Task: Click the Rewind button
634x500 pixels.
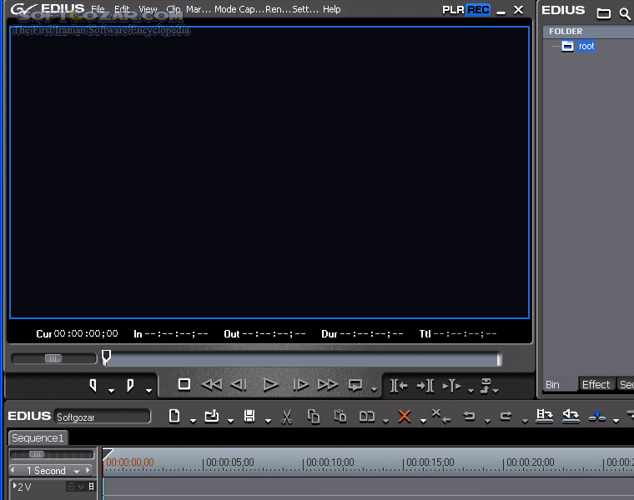Action: [x=212, y=385]
